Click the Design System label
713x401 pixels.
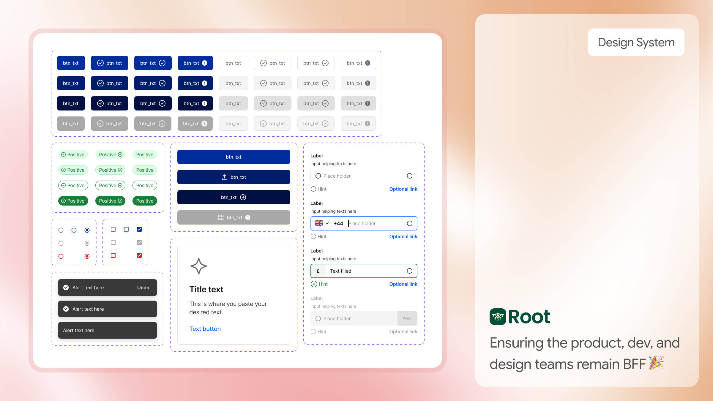click(x=636, y=42)
